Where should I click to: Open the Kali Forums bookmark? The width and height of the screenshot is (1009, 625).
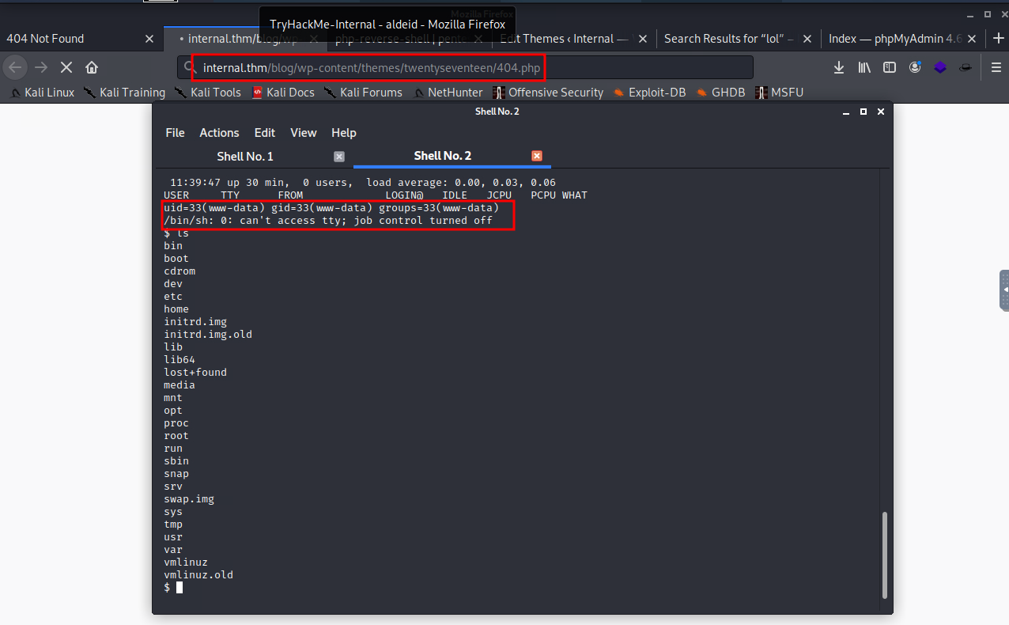tap(362, 93)
